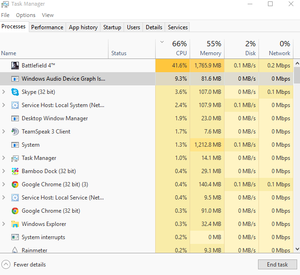Click the 41.6% CPU cell
Viewport: 300px width, 275px height.
[173, 66]
